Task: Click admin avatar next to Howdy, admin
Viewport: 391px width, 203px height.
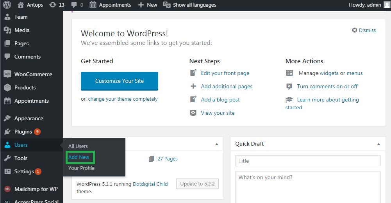Action: 387,5
